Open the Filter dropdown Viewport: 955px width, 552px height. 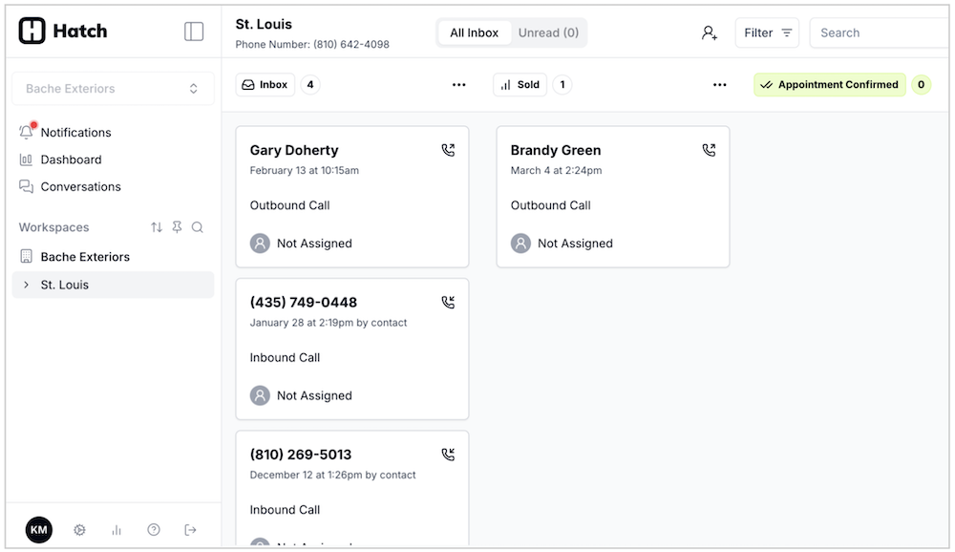tap(767, 32)
